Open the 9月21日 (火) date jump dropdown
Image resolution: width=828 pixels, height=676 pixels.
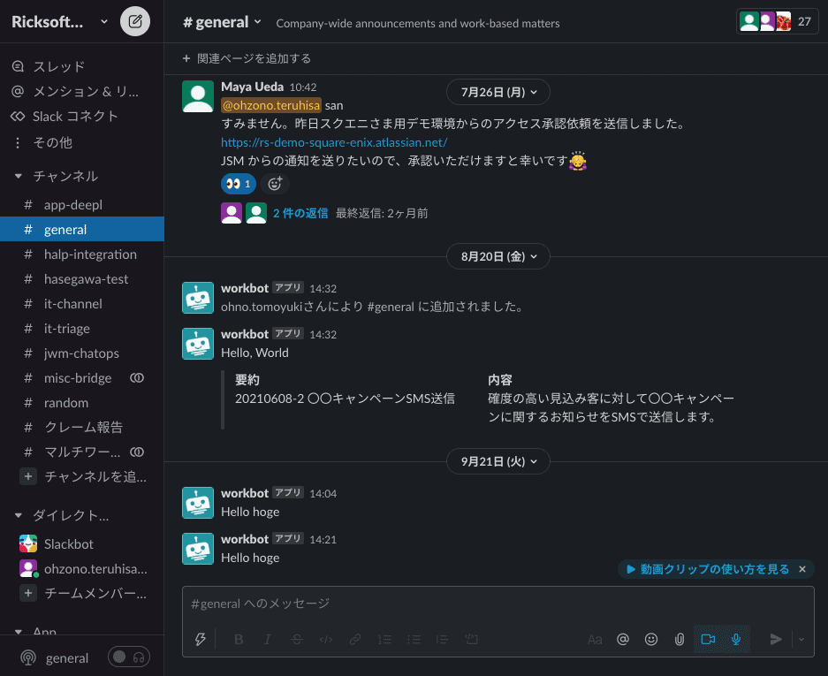point(498,461)
